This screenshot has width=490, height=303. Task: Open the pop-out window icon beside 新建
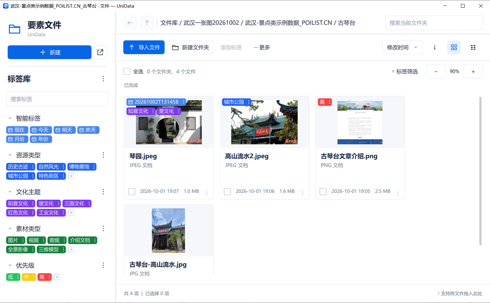pyautogui.click(x=100, y=52)
